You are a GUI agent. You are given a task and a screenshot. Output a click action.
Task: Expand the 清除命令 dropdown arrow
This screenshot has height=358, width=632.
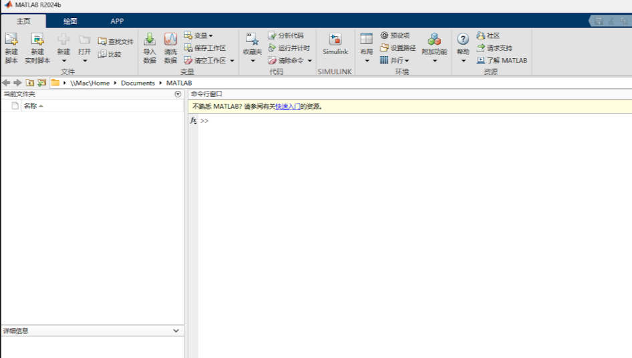[x=309, y=61]
